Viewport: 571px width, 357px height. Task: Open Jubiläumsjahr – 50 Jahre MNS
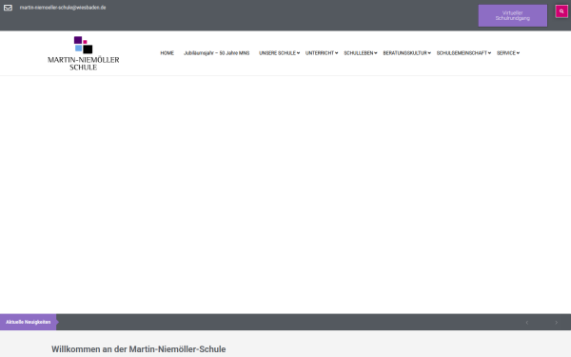(x=216, y=53)
